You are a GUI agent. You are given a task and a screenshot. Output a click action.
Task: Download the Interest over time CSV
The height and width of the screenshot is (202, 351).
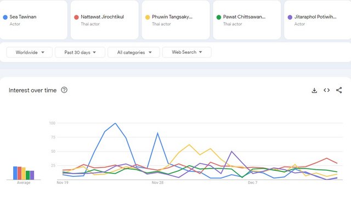point(314,90)
